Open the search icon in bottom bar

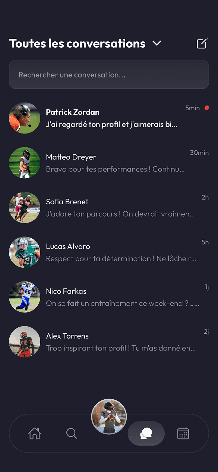[x=72, y=433]
